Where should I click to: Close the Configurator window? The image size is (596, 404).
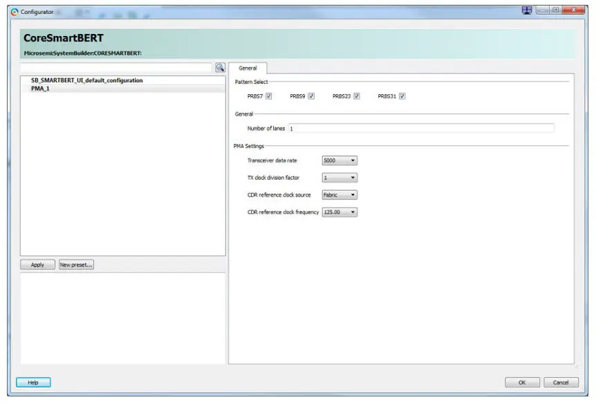pyautogui.click(x=573, y=10)
